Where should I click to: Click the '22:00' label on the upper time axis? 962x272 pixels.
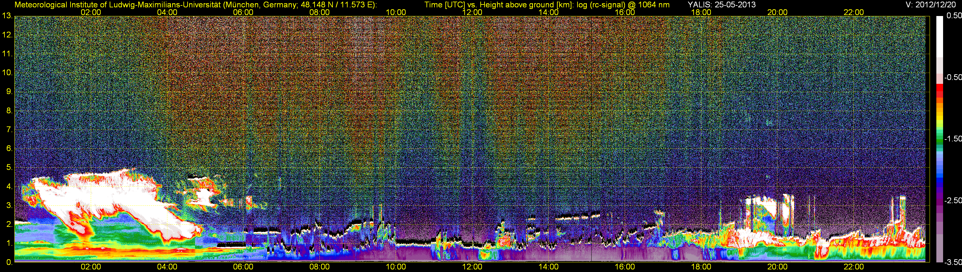coord(854,12)
